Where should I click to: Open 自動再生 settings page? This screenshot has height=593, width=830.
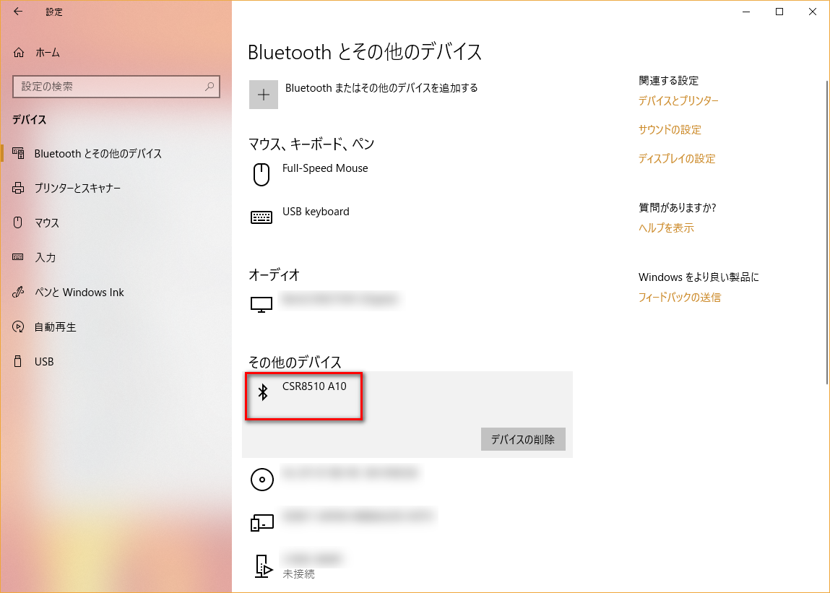[x=55, y=327]
